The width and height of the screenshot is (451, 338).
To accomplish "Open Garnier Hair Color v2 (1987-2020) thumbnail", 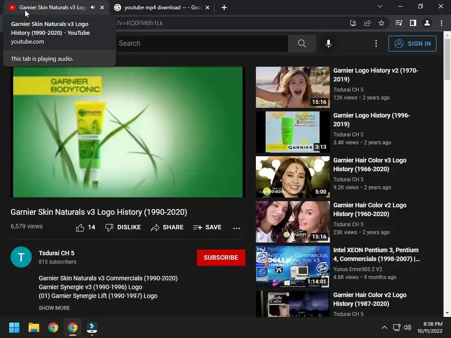I will click(x=293, y=304).
